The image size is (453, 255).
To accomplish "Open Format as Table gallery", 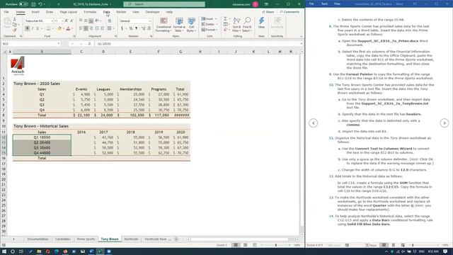I will point(179,25).
